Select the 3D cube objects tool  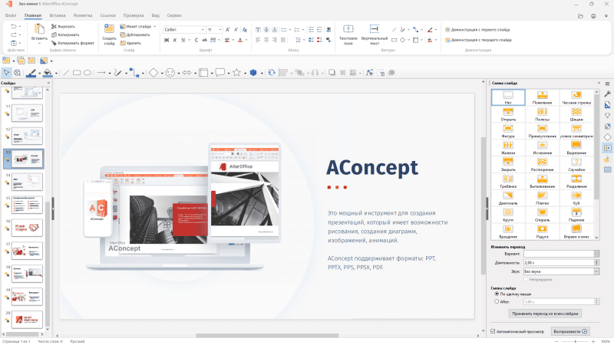click(253, 73)
